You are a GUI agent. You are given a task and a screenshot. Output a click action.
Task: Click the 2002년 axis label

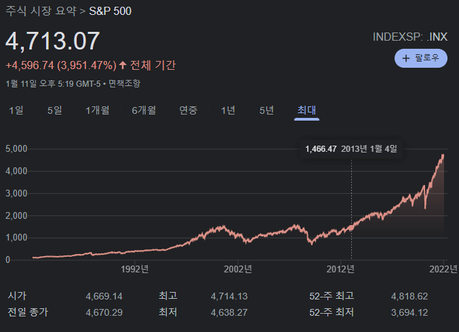[238, 269]
